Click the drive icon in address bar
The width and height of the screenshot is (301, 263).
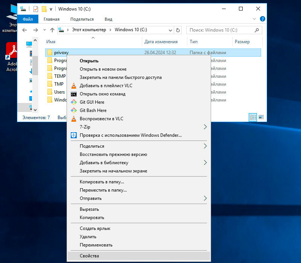(x=61, y=30)
